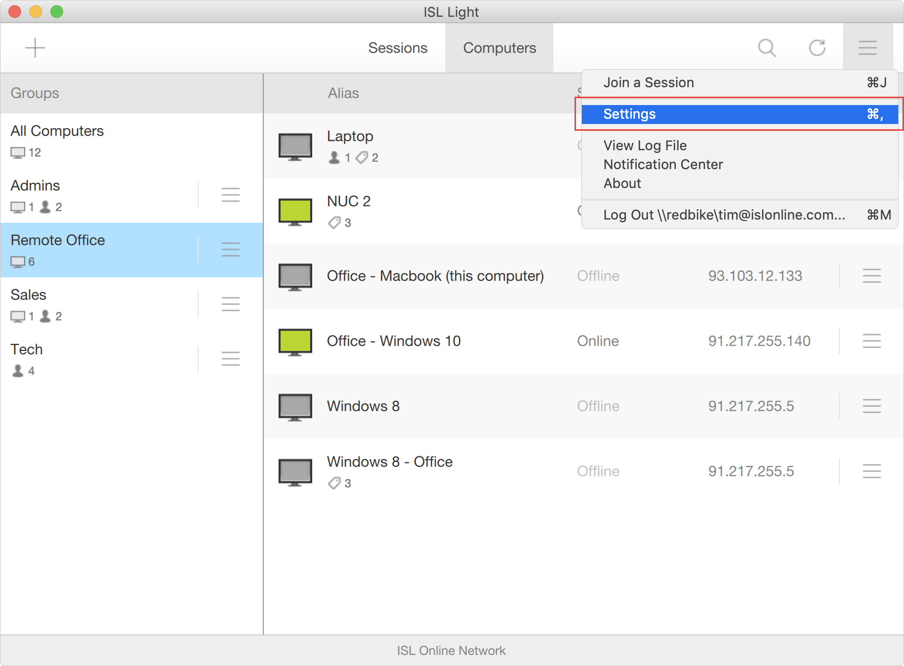Click the user icon under Laptop
The height and width of the screenshot is (666, 904).
334,158
